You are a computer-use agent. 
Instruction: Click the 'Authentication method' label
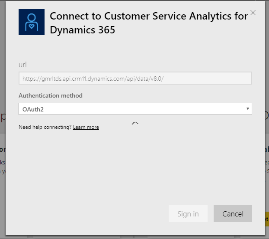point(50,95)
